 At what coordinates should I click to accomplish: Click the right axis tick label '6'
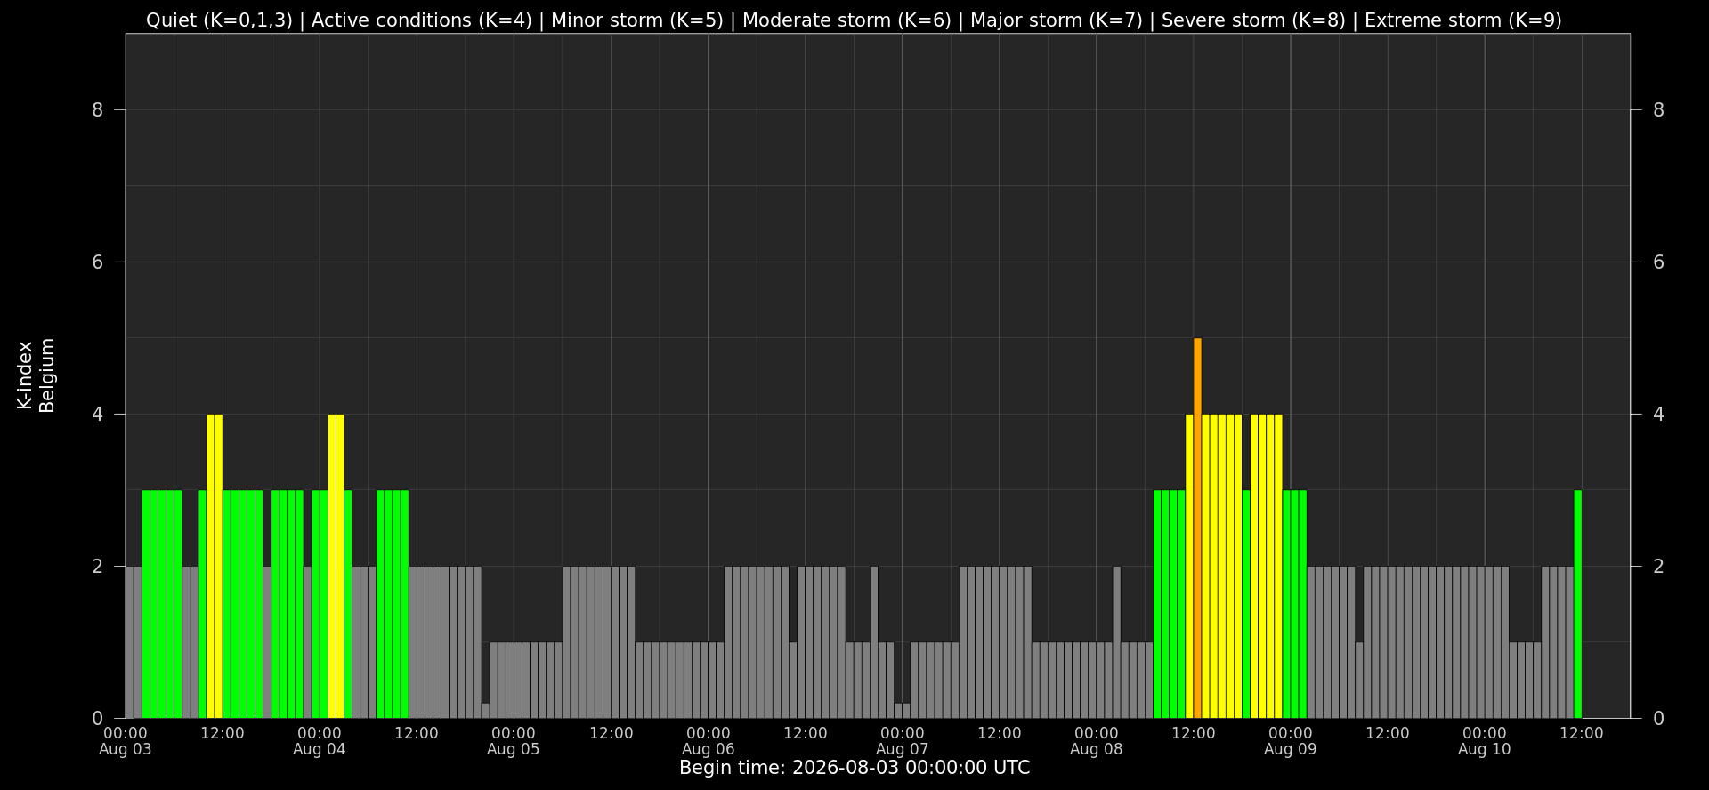1658,262
